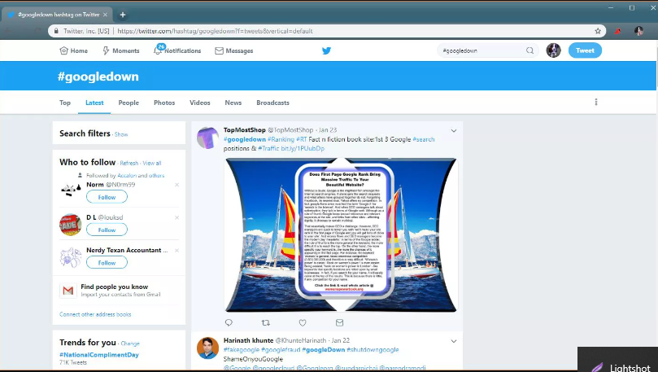658x372 pixels.
Task: Open the sailboat image in tweet
Action: coord(341,234)
